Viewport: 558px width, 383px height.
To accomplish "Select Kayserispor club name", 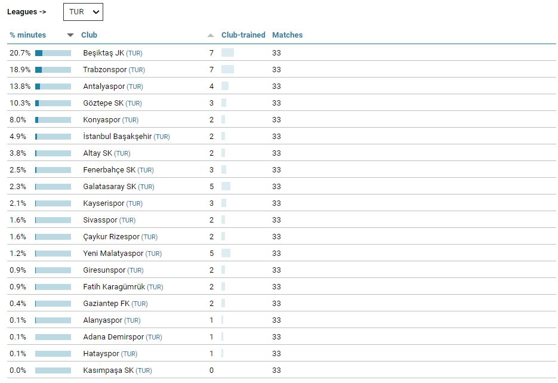I will [104, 203].
